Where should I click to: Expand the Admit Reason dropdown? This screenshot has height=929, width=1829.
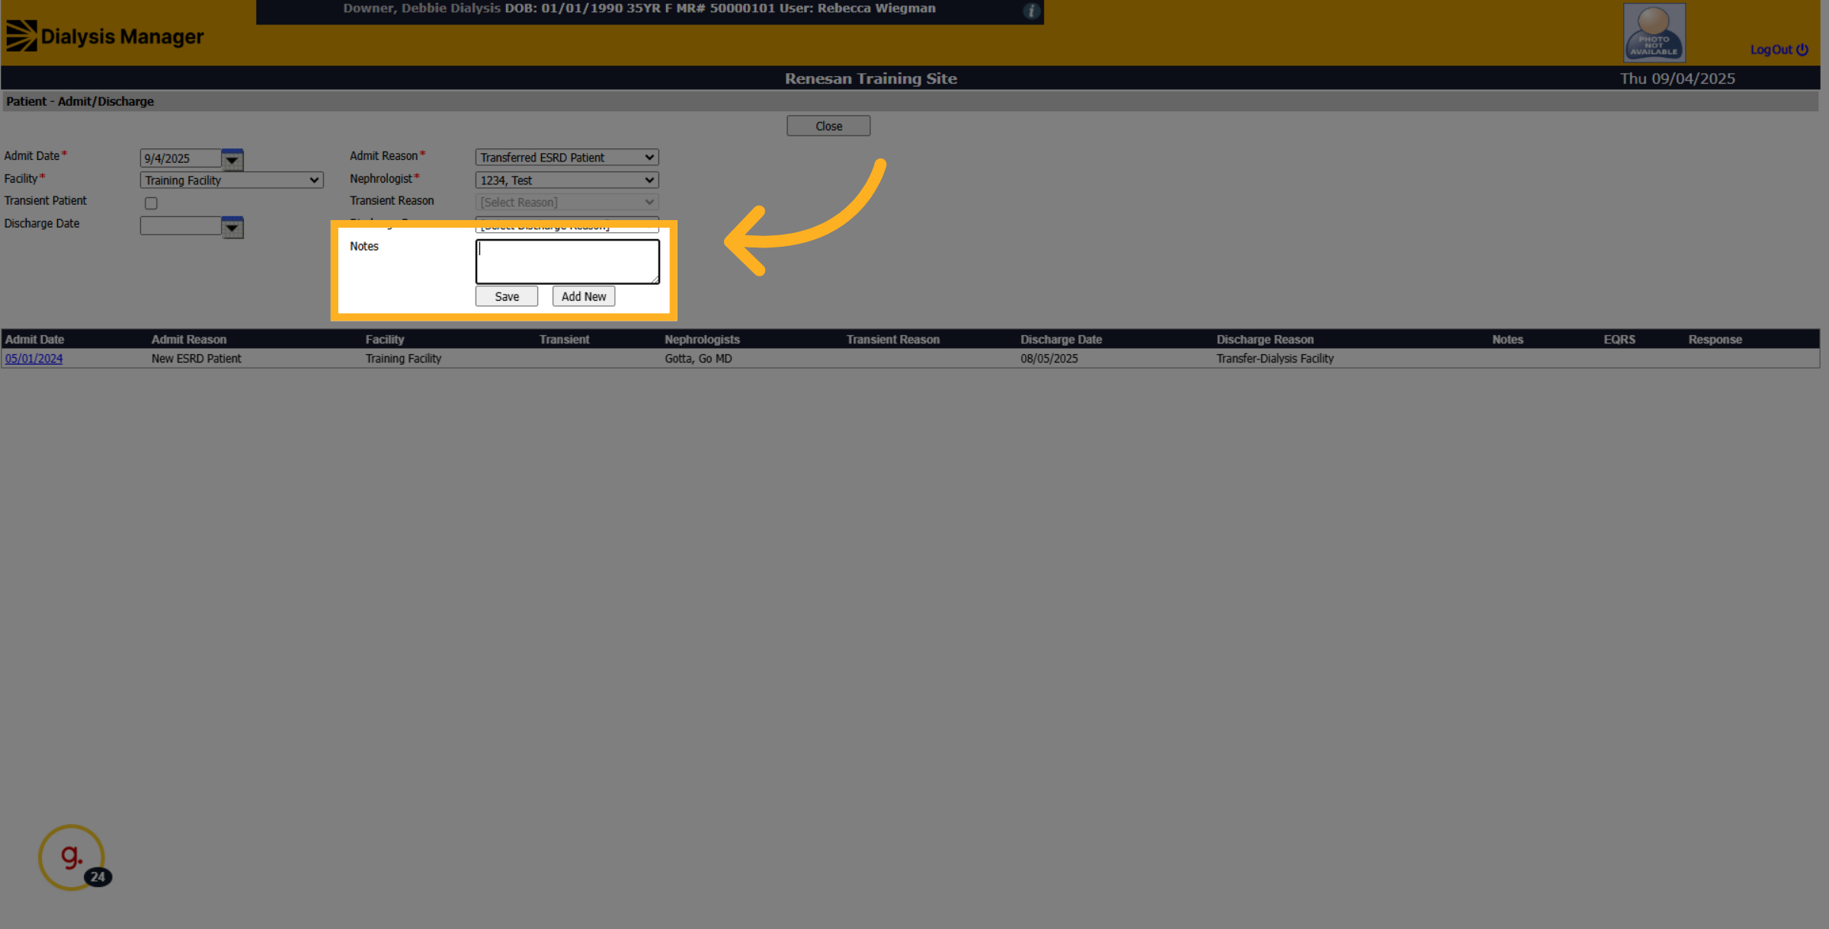click(x=567, y=157)
